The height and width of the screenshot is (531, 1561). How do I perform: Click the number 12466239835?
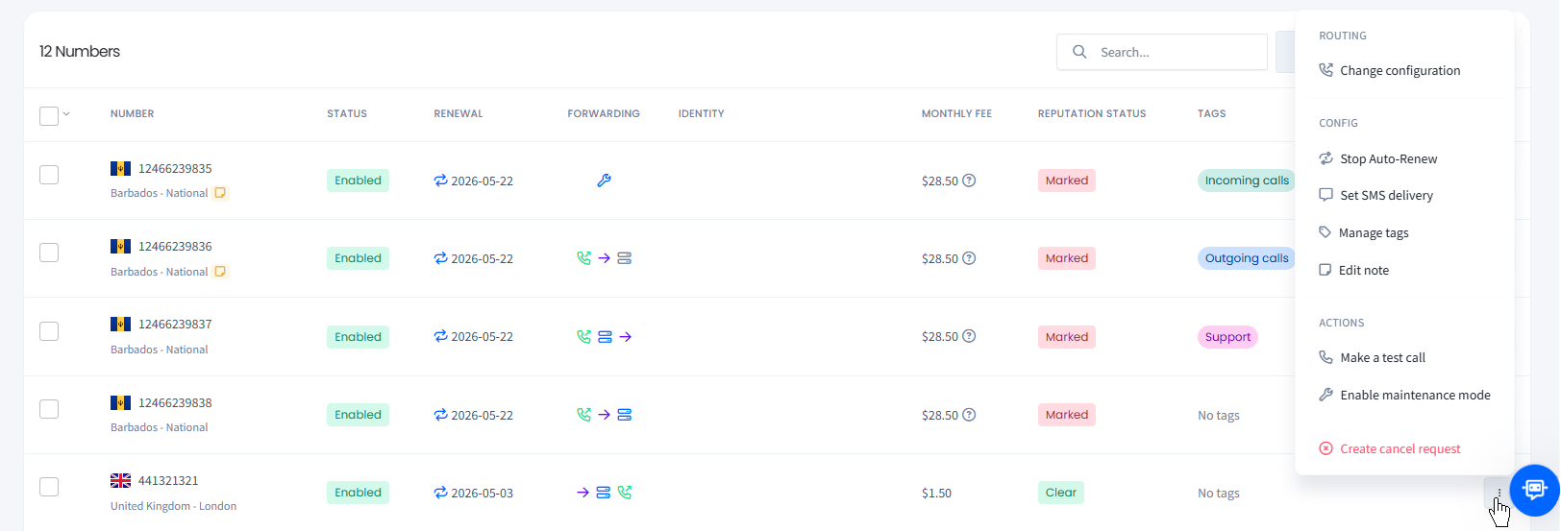(175, 169)
